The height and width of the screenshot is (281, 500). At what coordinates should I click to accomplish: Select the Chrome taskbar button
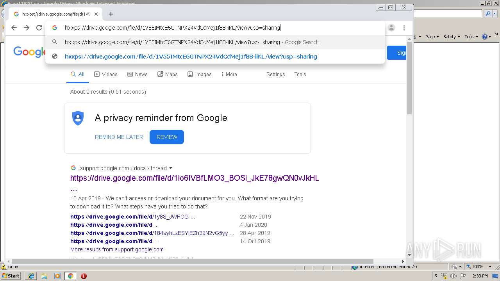[x=70, y=276]
